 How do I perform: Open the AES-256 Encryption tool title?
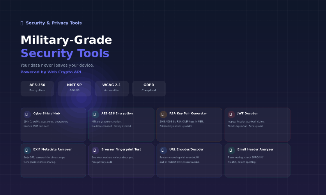coord(117,113)
